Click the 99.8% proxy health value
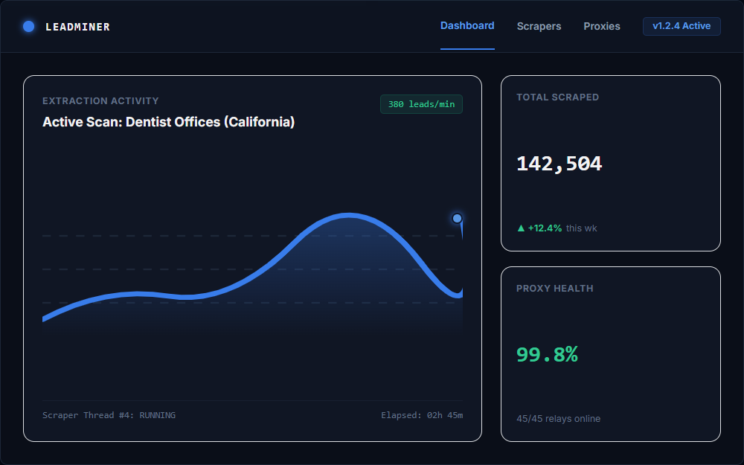 (x=547, y=354)
